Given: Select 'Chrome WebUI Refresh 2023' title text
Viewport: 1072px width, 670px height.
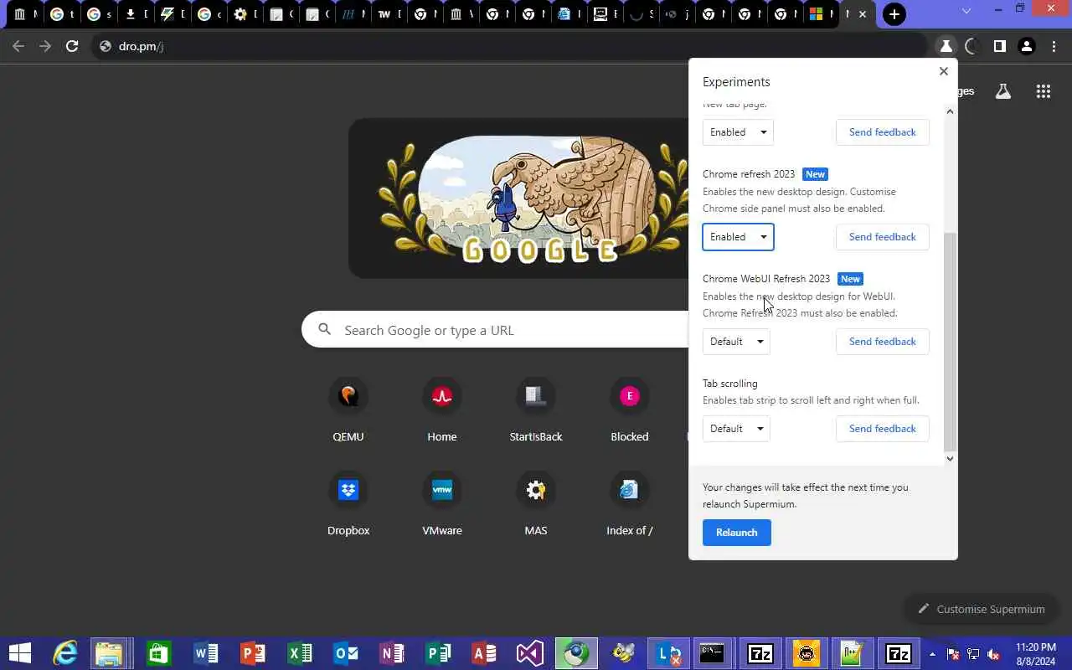Looking at the screenshot, I should (x=766, y=279).
